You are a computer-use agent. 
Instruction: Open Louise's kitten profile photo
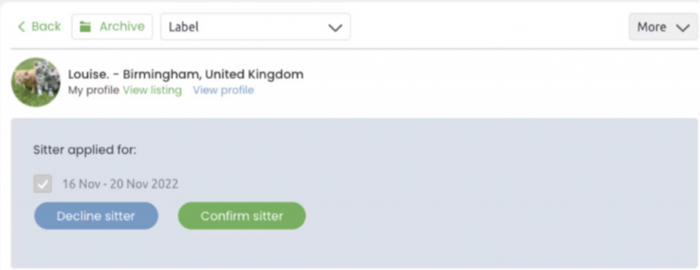[36, 82]
